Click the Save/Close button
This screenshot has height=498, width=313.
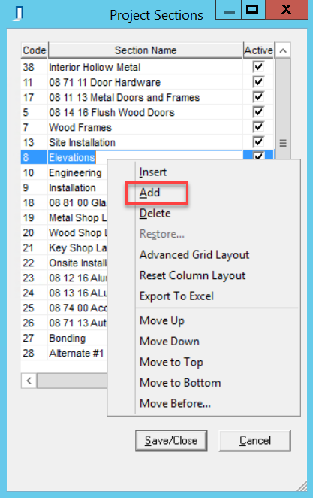point(171,441)
